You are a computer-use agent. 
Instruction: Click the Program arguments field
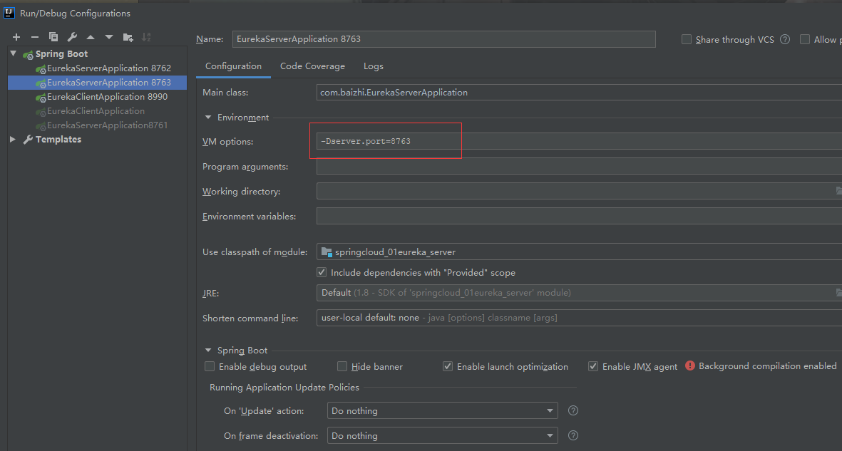(x=579, y=167)
